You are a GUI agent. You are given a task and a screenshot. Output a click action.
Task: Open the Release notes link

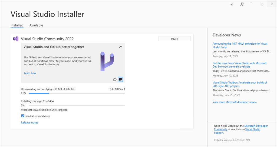29,122
